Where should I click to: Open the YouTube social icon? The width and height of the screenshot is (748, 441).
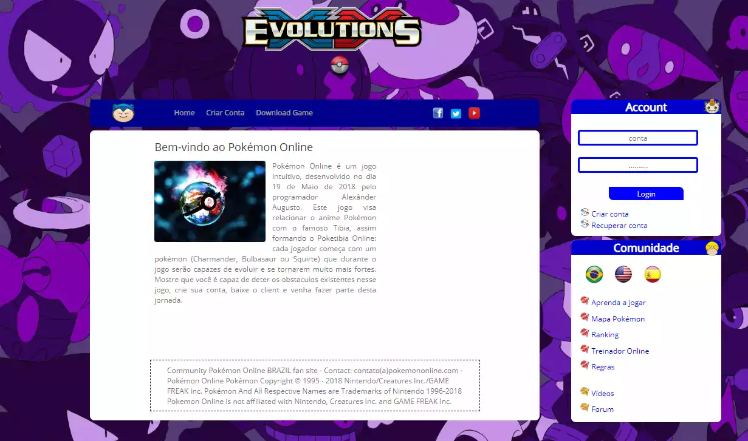(474, 113)
